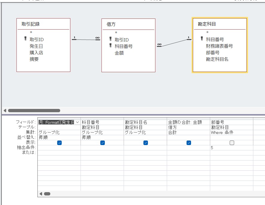Select 科目番号 field in 勘定科目 table

click(215, 39)
